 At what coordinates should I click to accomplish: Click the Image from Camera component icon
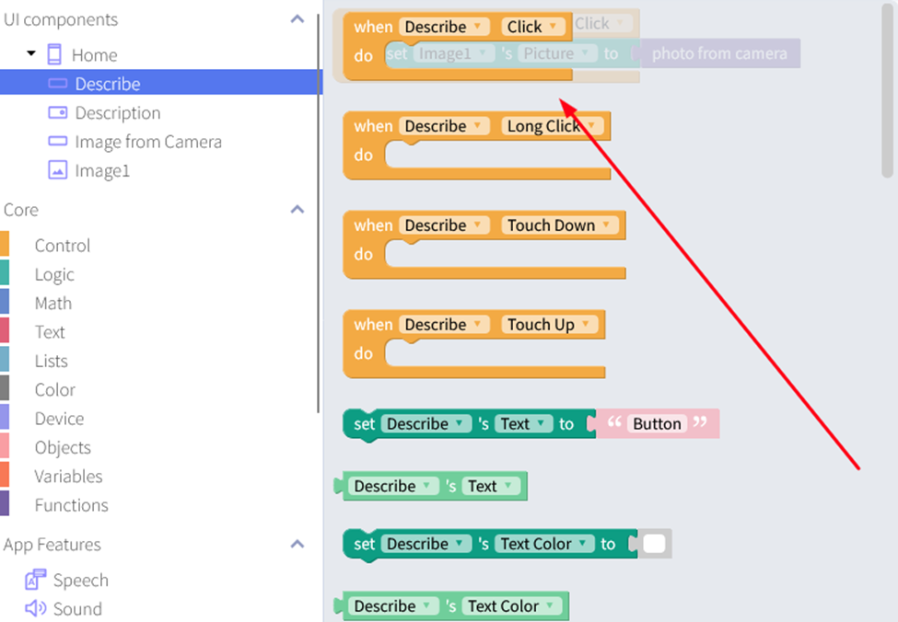(x=57, y=141)
